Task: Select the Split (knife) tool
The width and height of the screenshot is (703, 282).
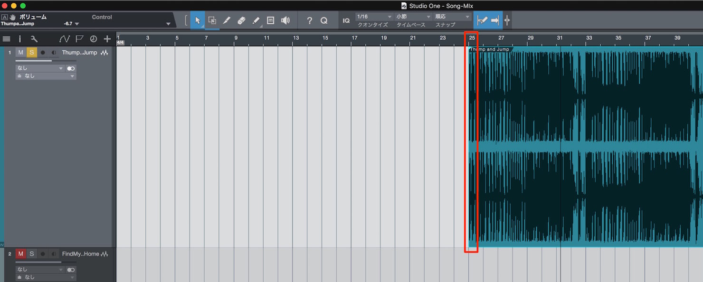Action: pyautogui.click(x=227, y=20)
